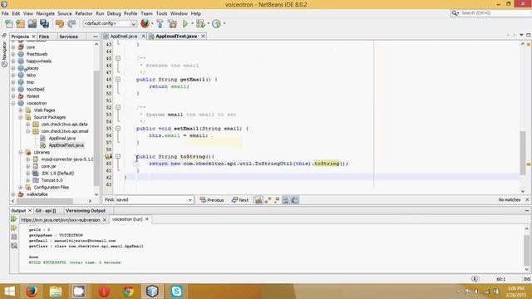Click the Debug Project toolbar icon
Image resolution: width=532 pixels, height=299 pixels.
pos(200,23)
